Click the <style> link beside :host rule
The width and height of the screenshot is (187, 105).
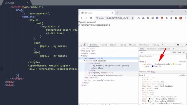[182, 62]
